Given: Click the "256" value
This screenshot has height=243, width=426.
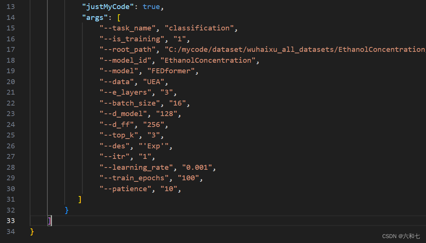Looking at the screenshot, I should [154, 125].
